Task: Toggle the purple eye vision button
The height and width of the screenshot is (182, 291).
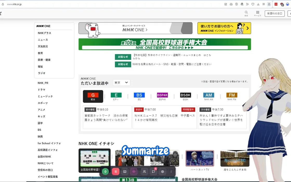Action: (134, 172)
